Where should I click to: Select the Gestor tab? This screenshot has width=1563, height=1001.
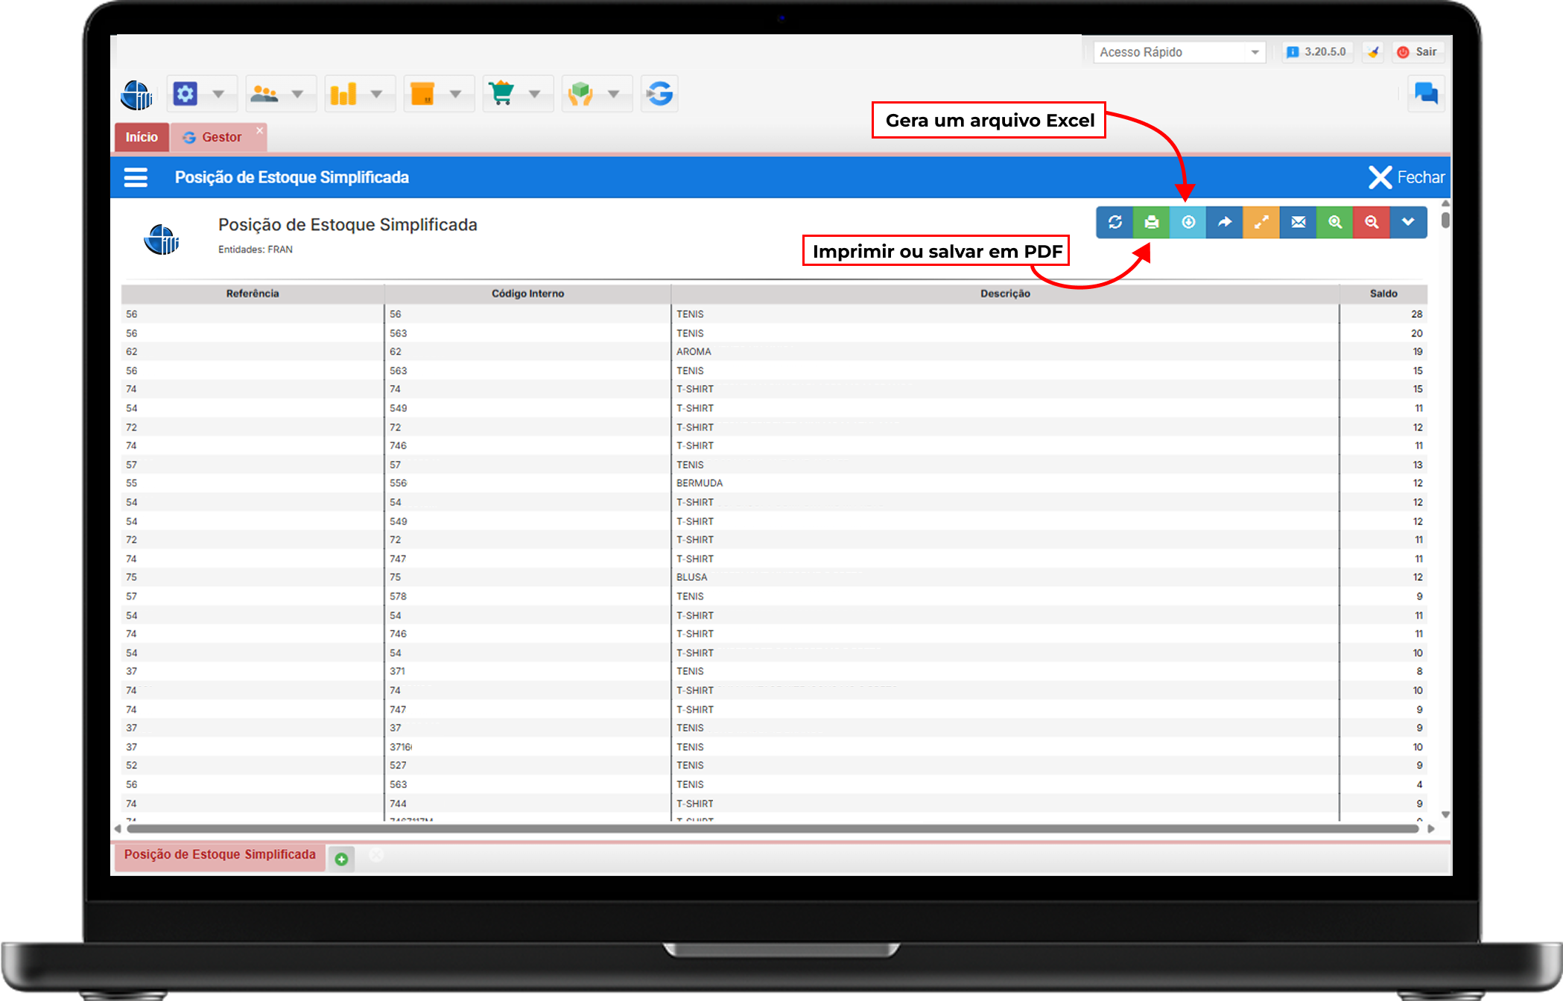pos(221,137)
